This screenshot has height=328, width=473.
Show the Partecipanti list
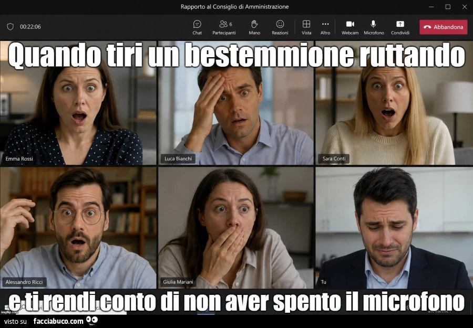[x=224, y=27]
